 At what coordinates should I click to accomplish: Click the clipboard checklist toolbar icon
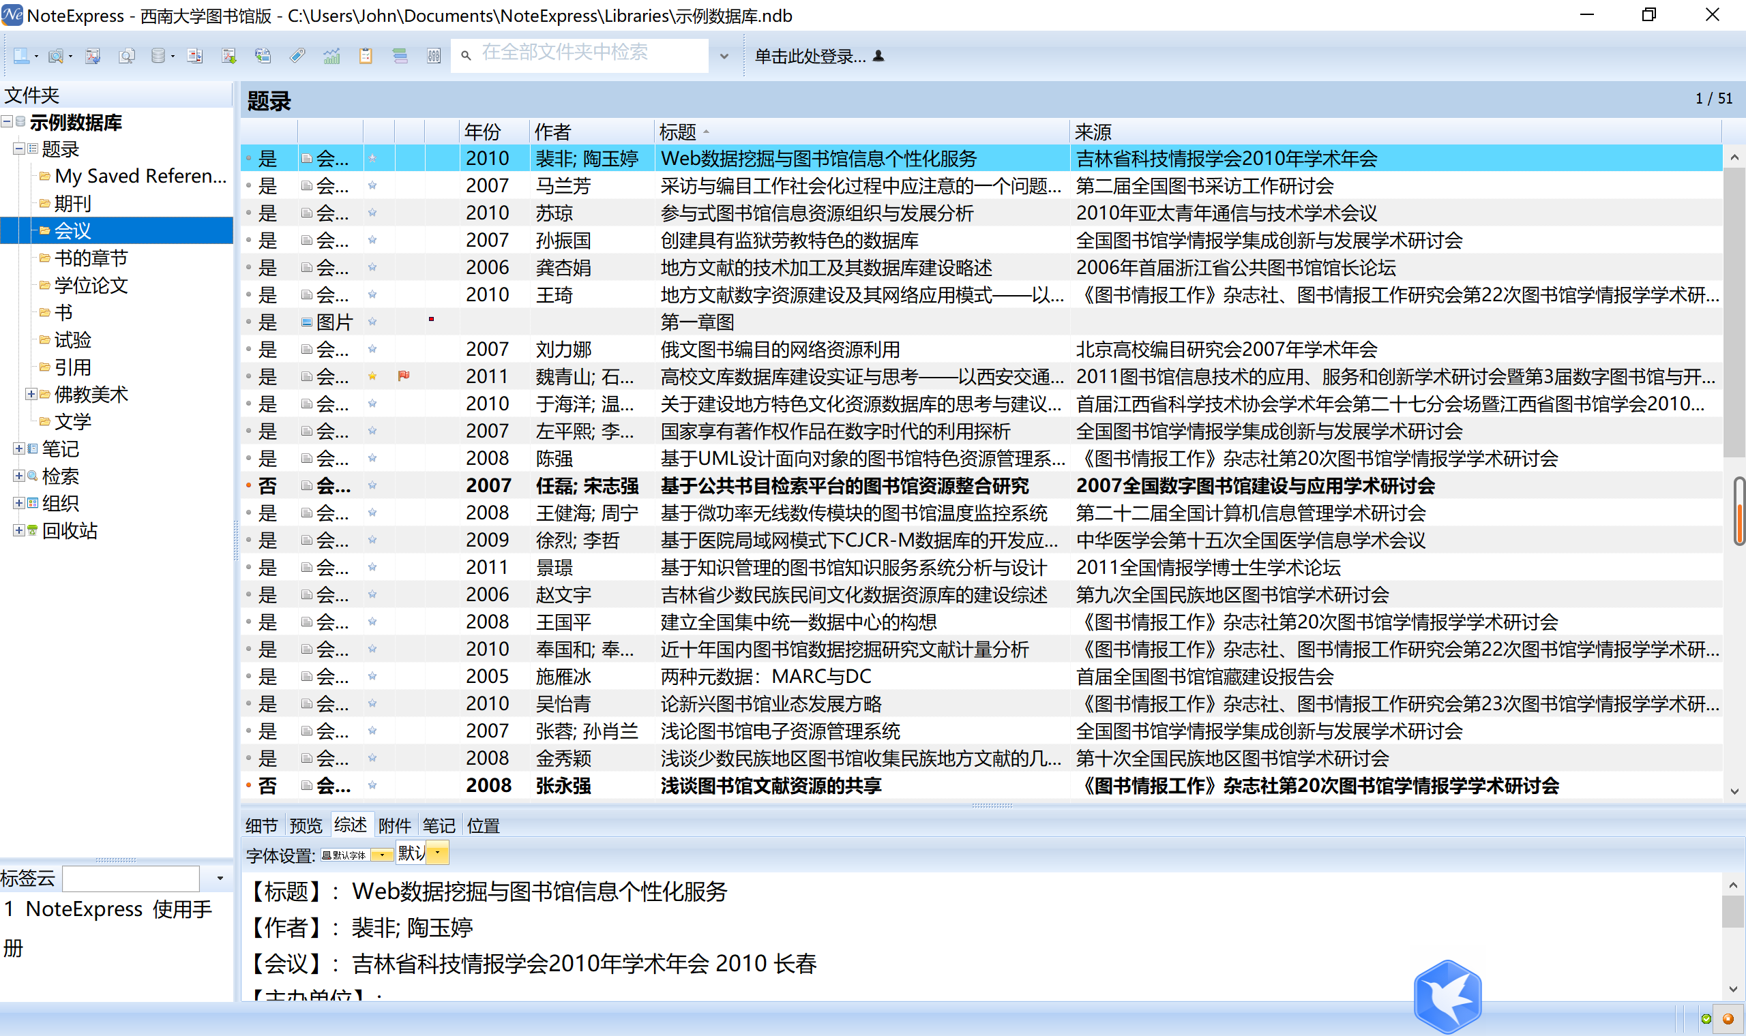click(x=366, y=56)
